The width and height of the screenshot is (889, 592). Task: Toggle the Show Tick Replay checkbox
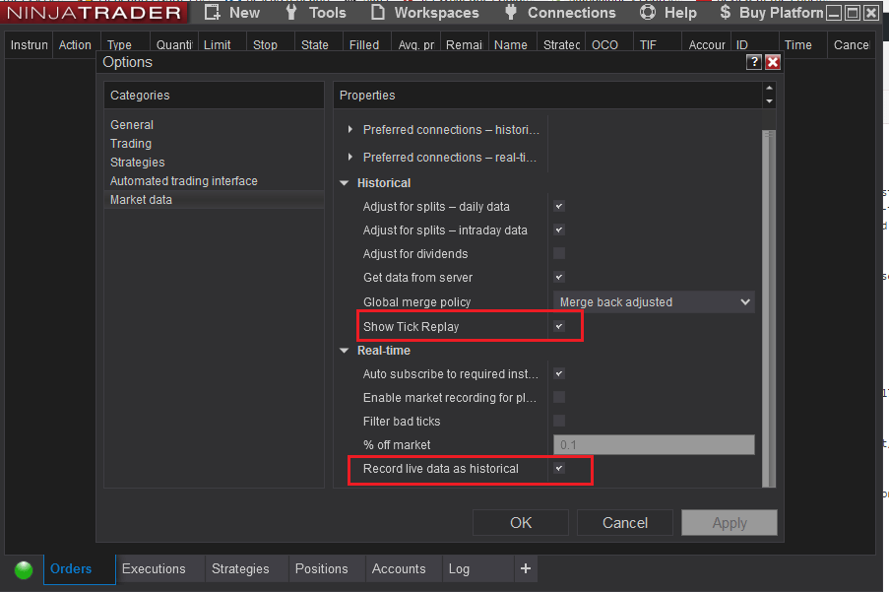(559, 327)
